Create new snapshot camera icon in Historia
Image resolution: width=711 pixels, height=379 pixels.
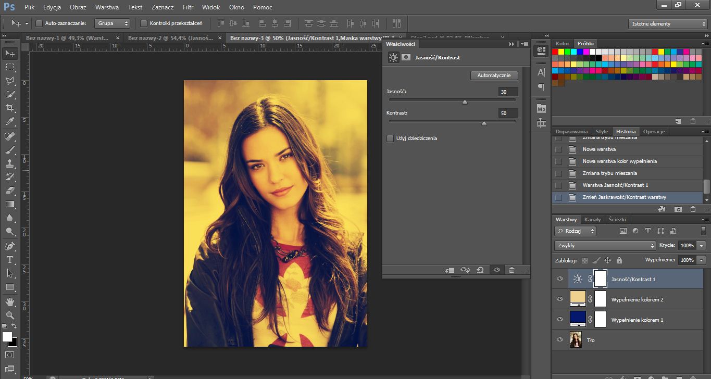[x=678, y=209]
